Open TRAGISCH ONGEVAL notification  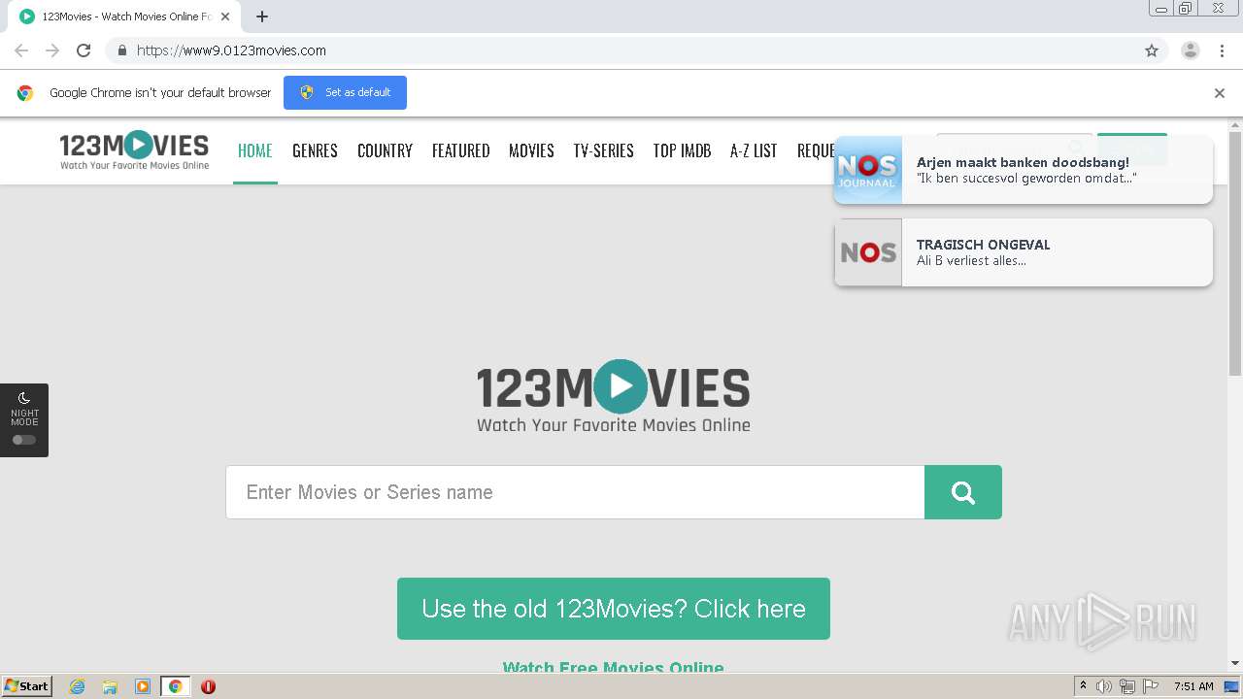click(1024, 252)
